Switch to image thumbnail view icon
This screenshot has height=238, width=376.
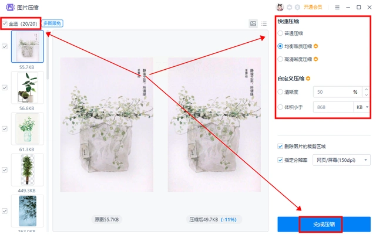pos(253,23)
